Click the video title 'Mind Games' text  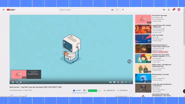pos(36,87)
